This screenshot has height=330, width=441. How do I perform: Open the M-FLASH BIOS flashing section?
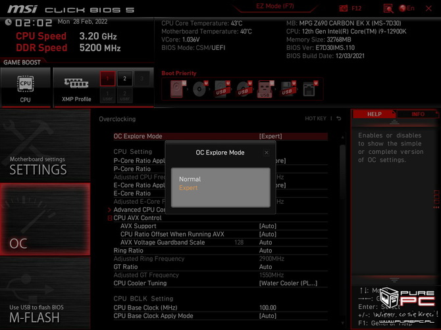(x=45, y=293)
